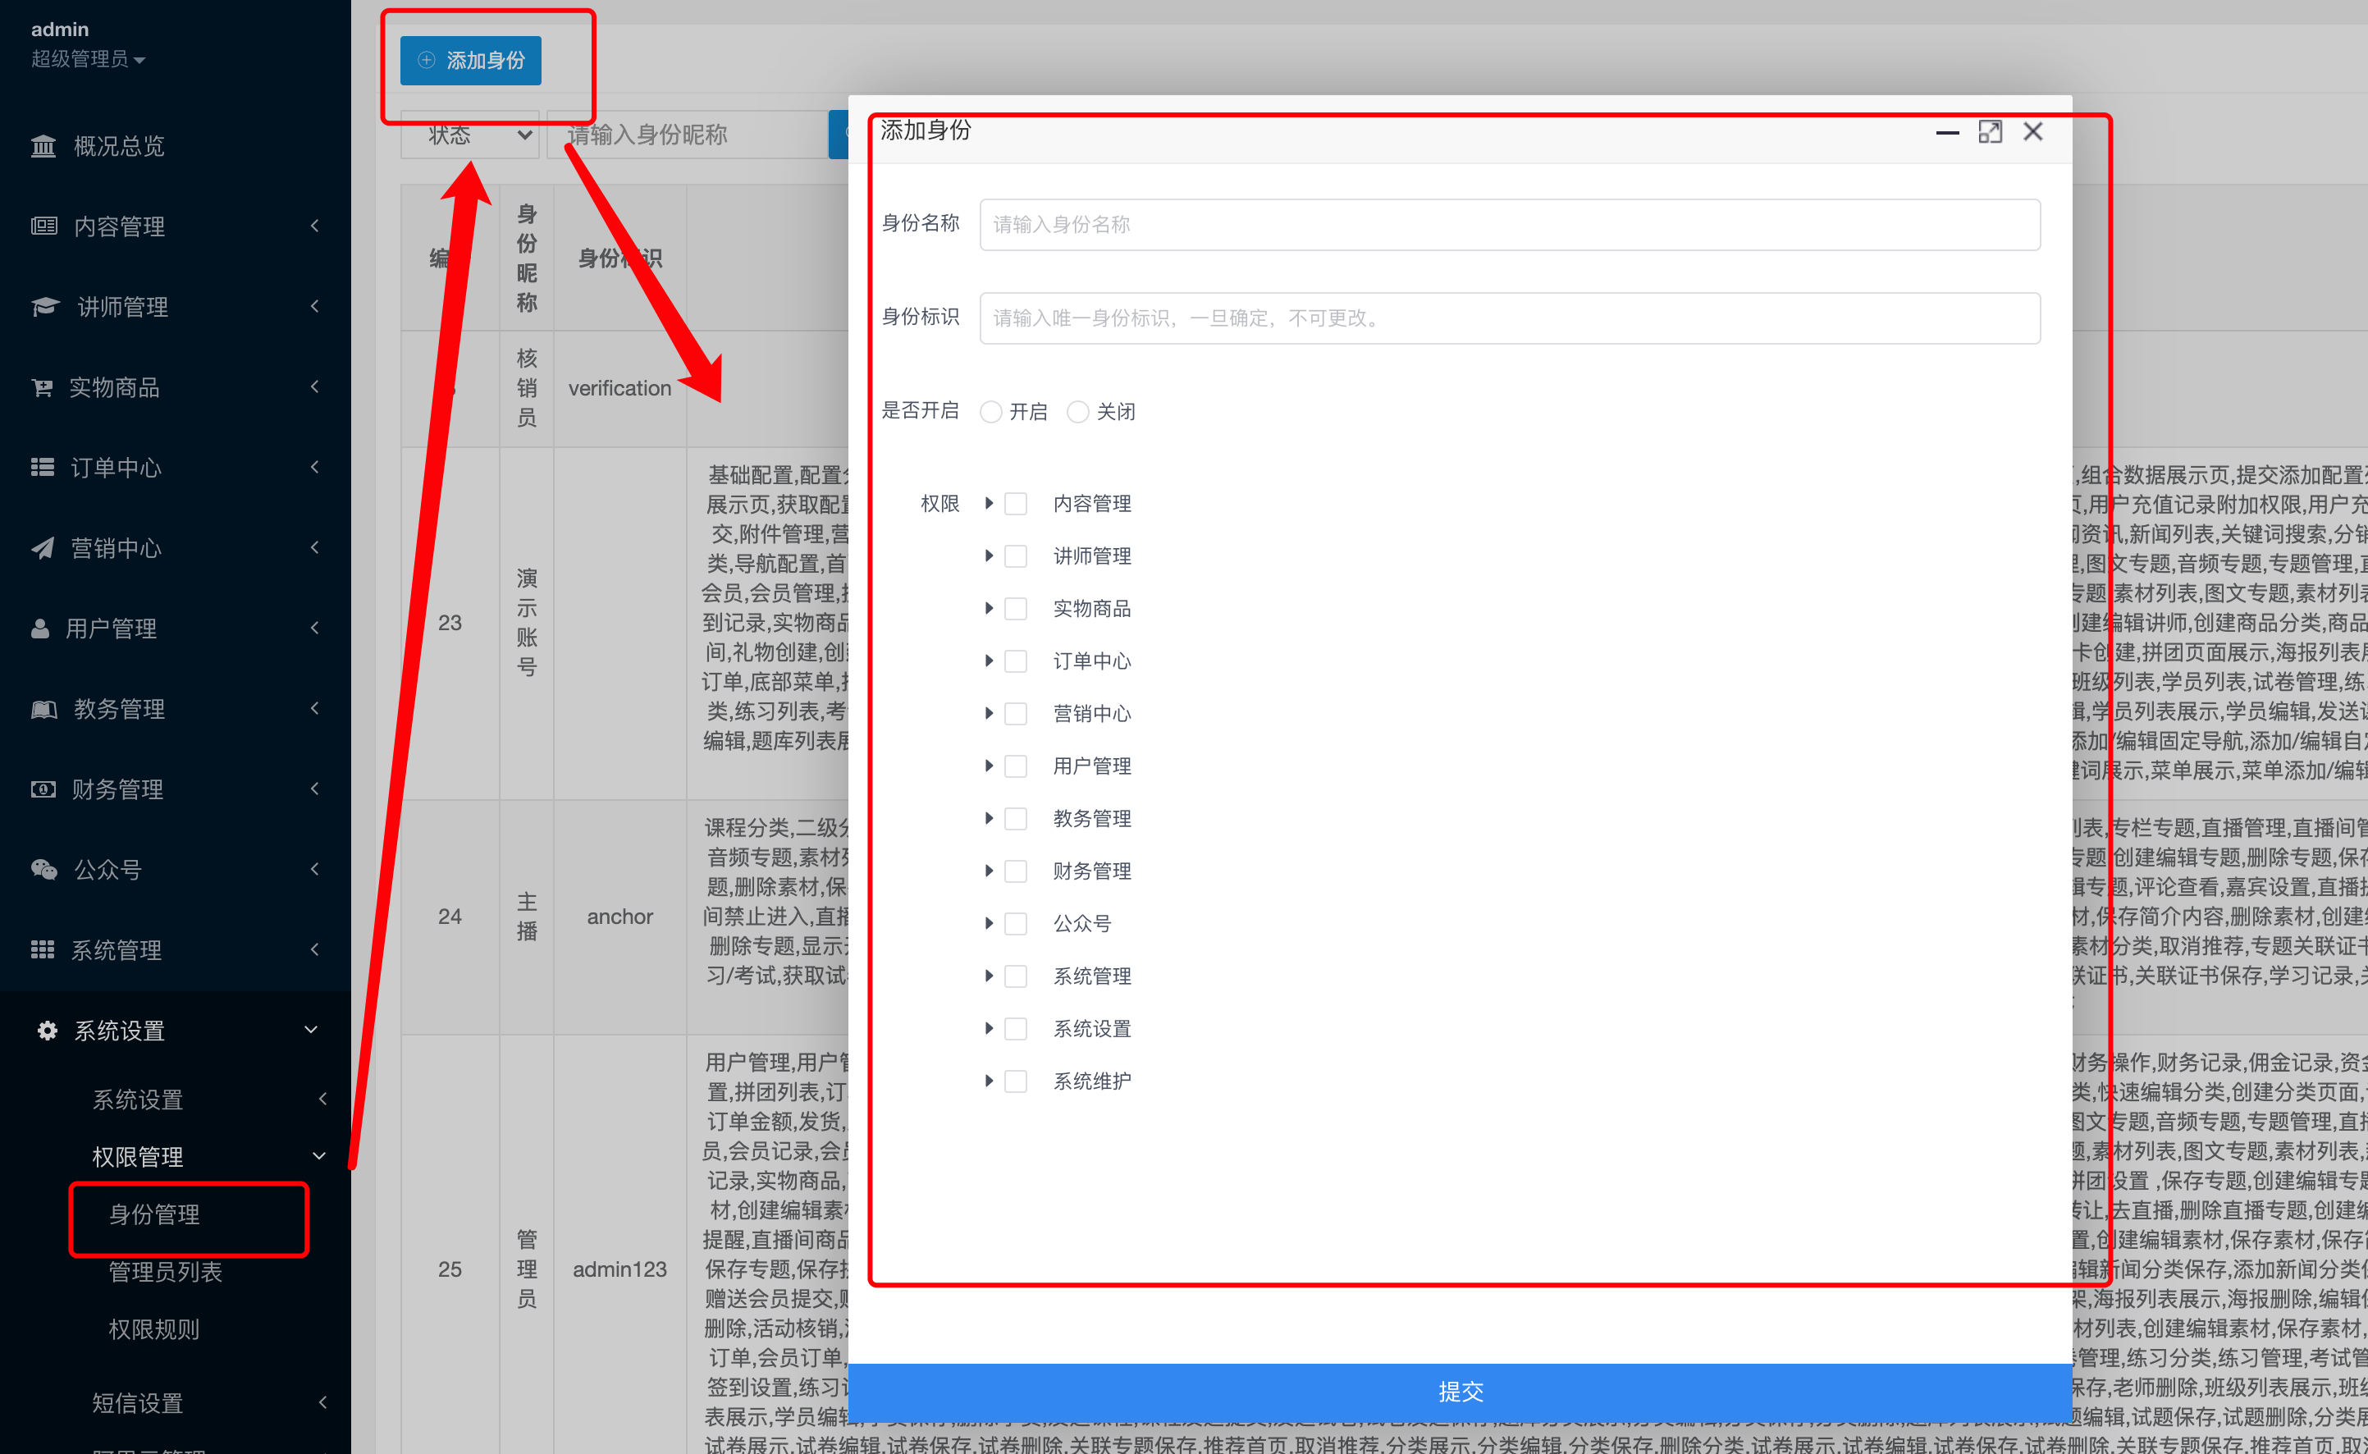Check the 教务管理 permission checkbox
Viewport: 2368px width, 1454px height.
point(1015,820)
